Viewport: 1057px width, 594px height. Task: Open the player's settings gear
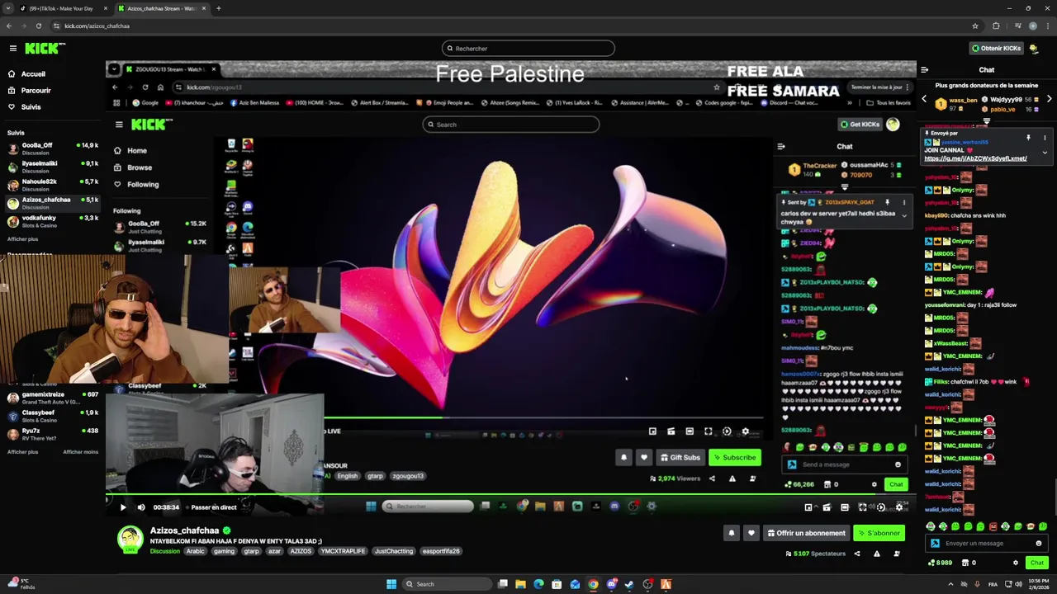(900, 507)
